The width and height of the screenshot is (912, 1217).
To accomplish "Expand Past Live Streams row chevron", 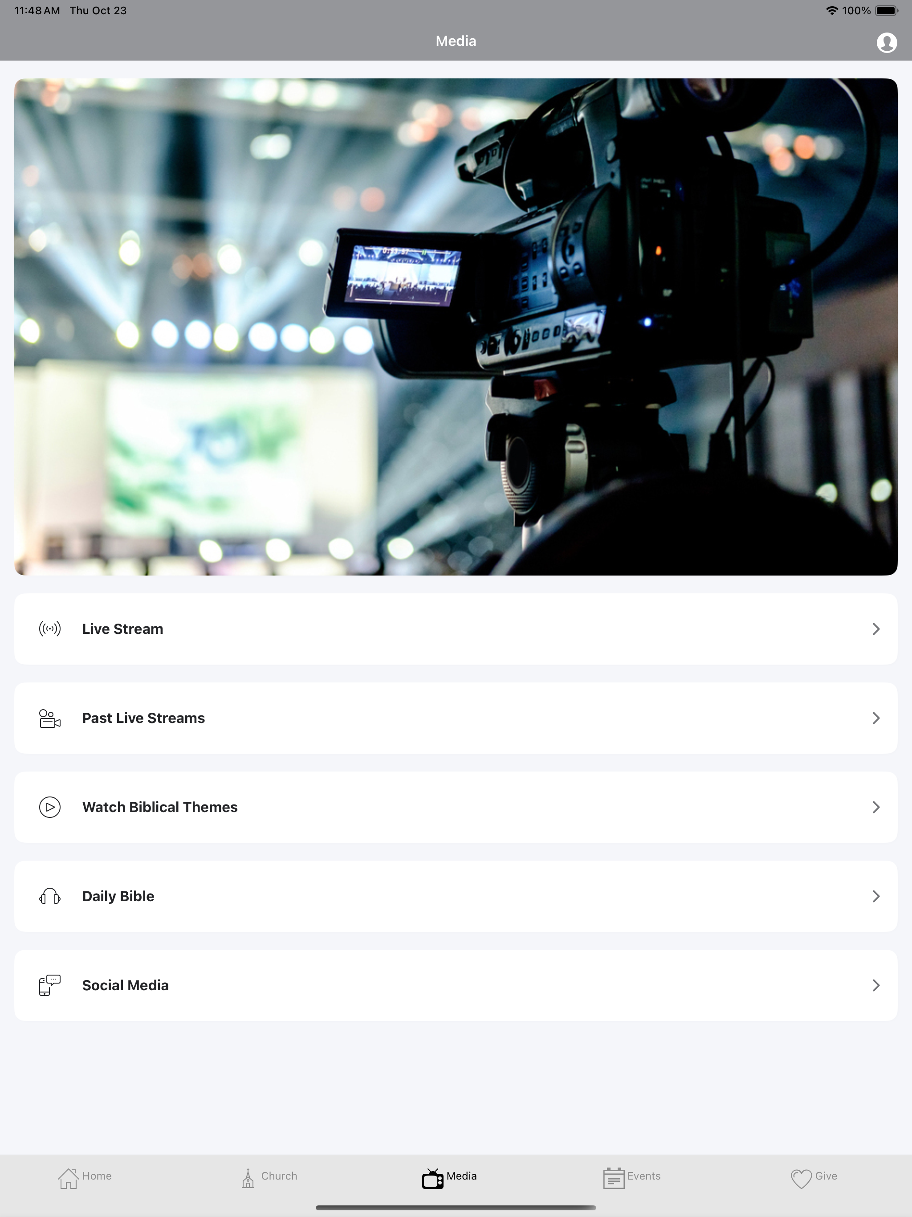I will 876,718.
